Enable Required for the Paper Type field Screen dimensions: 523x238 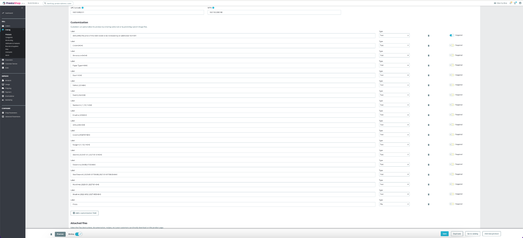[452, 65]
